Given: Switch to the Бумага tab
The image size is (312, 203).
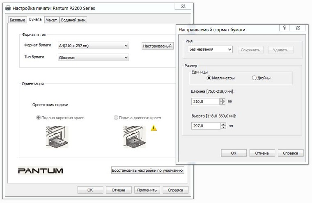Looking at the screenshot, I should coord(35,19).
